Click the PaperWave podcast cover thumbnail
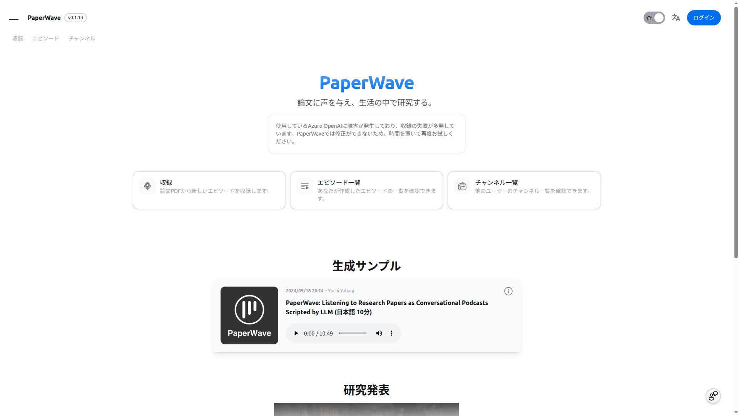This screenshot has width=739, height=416. [249, 315]
